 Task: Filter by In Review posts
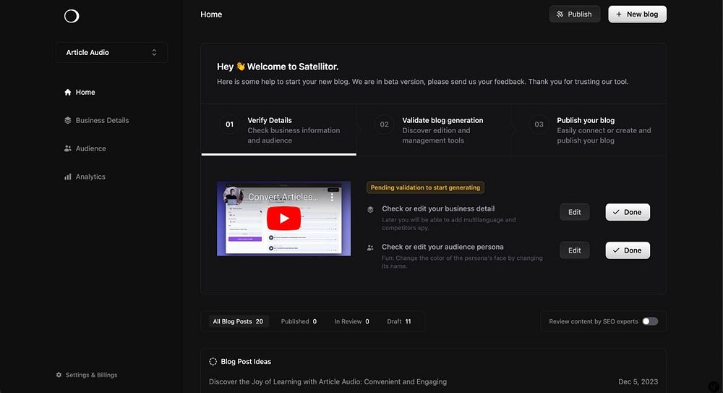[x=352, y=321]
